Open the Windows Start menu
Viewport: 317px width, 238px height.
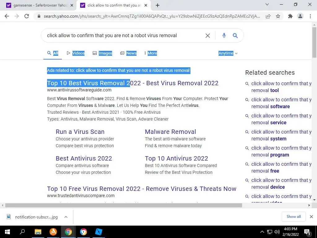[7, 232]
